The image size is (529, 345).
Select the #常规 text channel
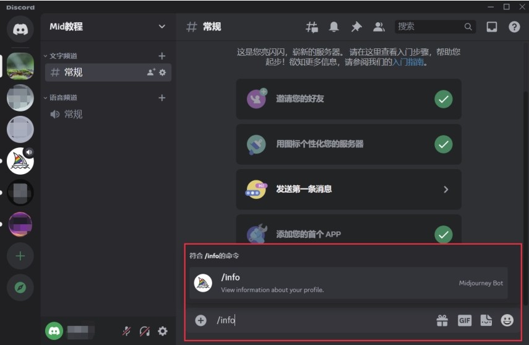point(108,72)
